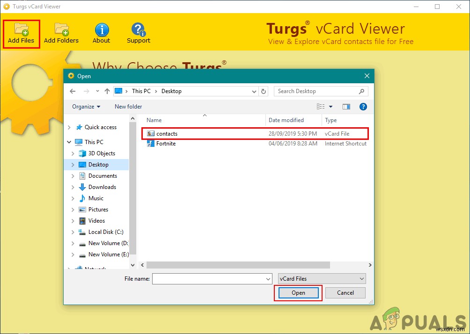This screenshot has height=334, width=470.
Task: Click the Forward navigation arrow in dialog
Action: click(86, 91)
